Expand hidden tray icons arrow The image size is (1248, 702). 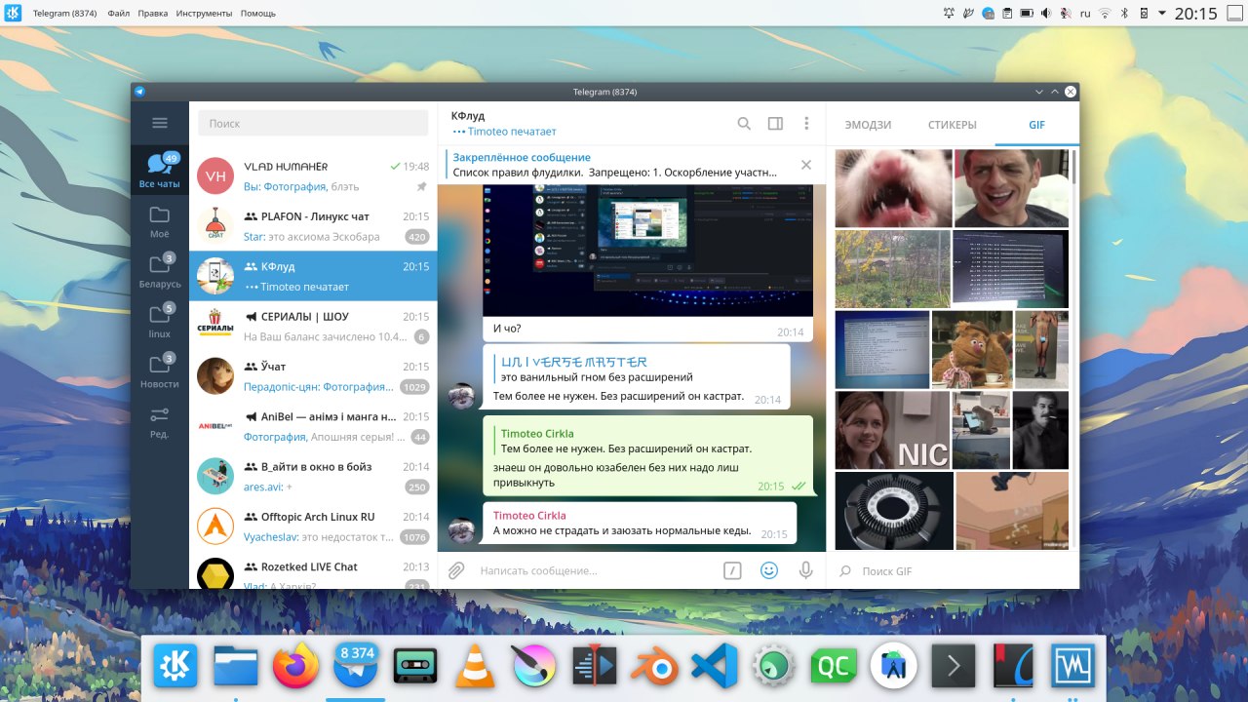1162,14
